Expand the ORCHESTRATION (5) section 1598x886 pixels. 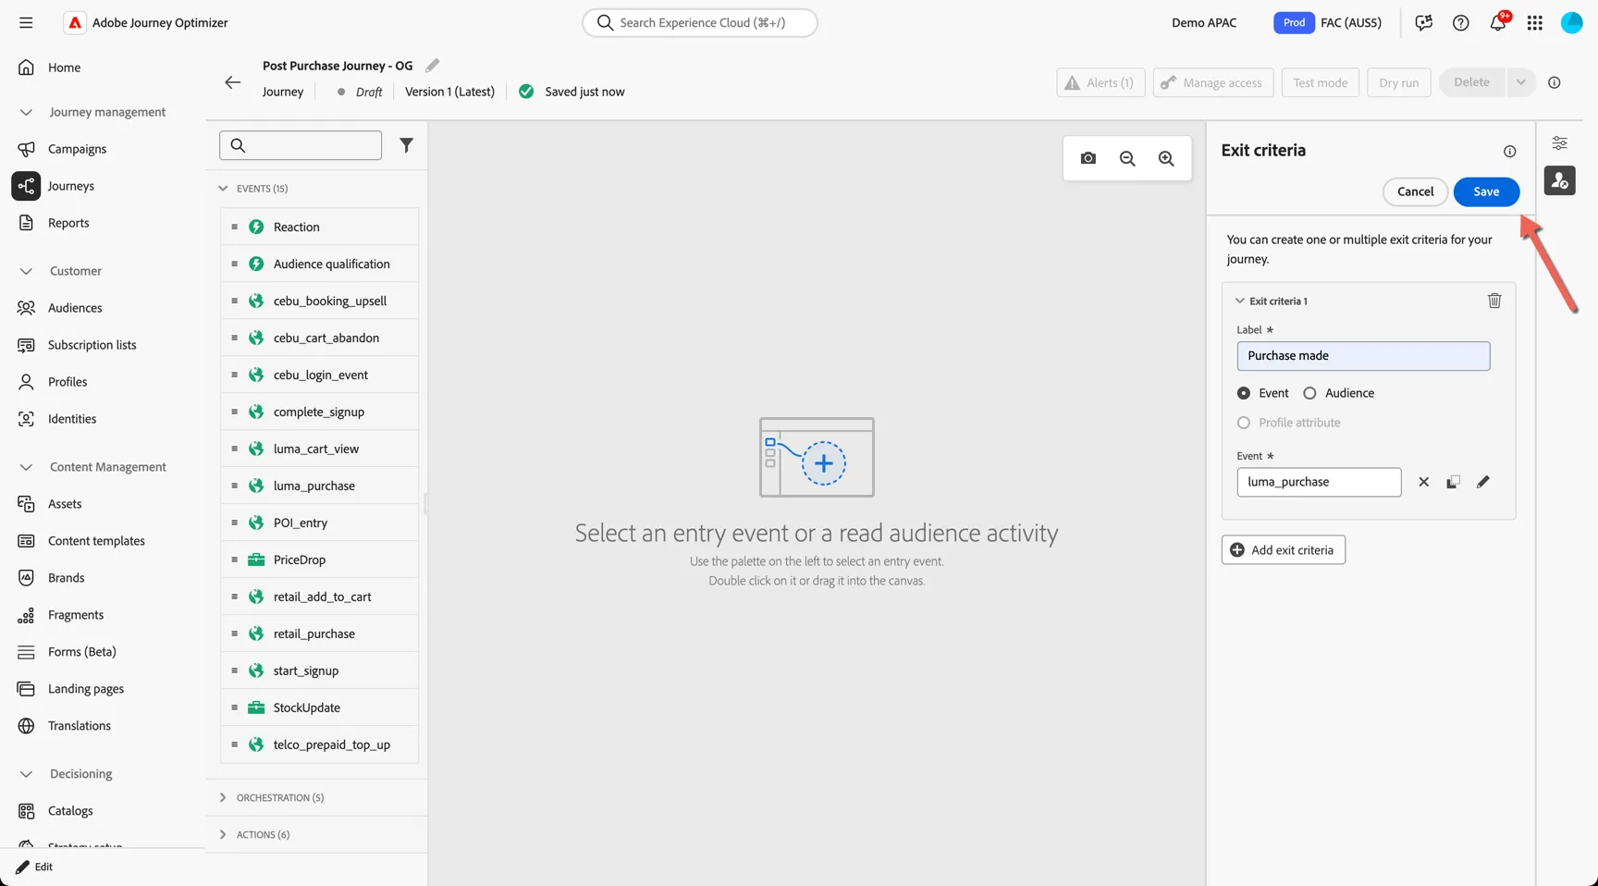tap(223, 797)
